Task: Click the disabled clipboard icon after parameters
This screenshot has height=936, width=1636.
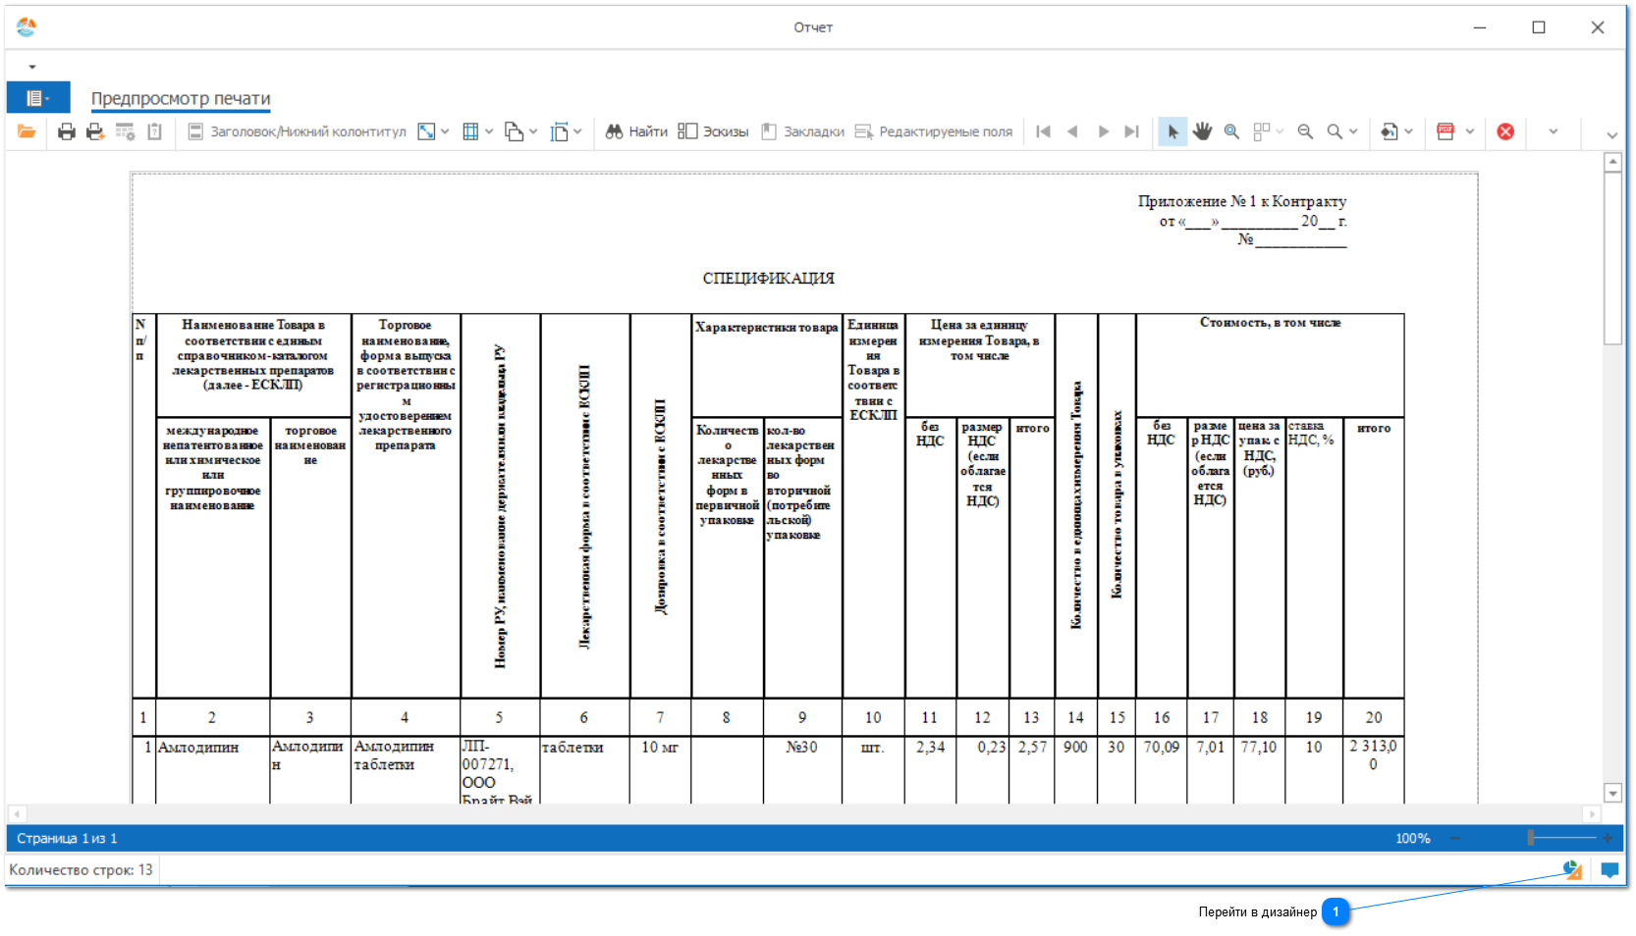Action: click(x=154, y=131)
